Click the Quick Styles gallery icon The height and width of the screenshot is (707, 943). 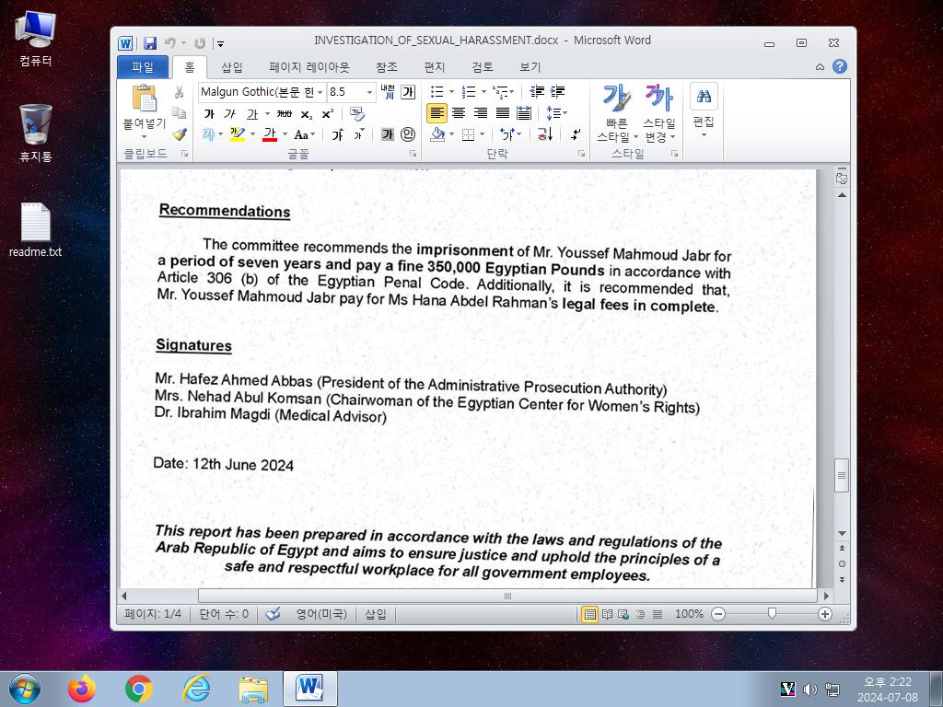(x=616, y=98)
